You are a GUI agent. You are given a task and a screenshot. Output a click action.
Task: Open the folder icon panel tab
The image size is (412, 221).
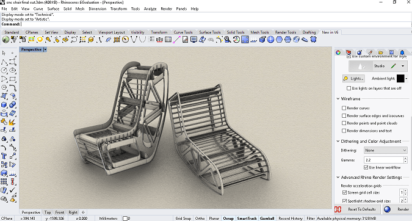(x=380, y=53)
